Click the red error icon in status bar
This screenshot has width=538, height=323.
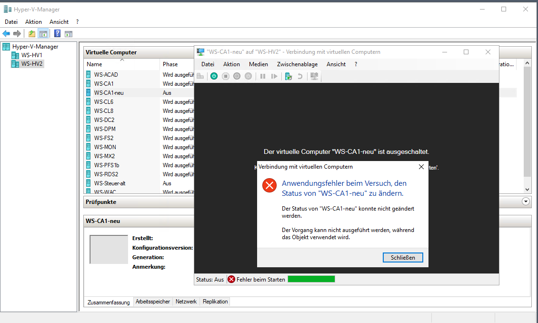[231, 279]
